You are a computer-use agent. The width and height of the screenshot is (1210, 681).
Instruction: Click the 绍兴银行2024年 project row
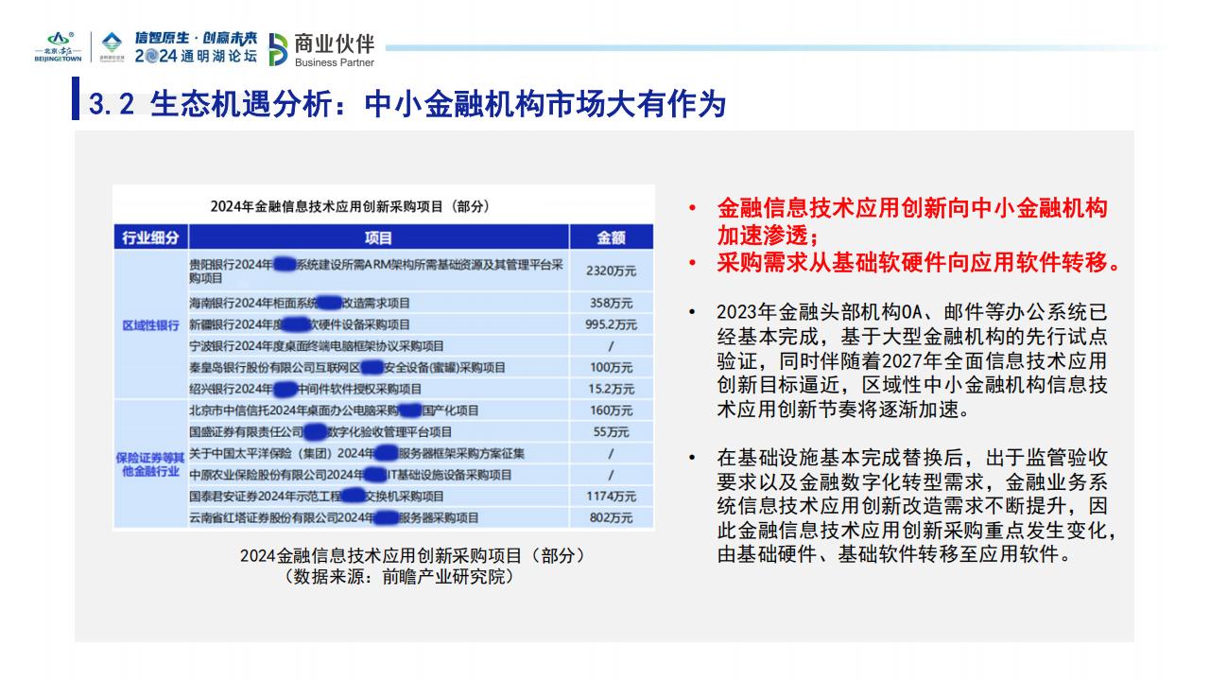(x=378, y=389)
